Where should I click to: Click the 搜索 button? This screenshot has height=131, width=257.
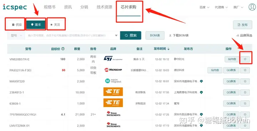(131, 36)
